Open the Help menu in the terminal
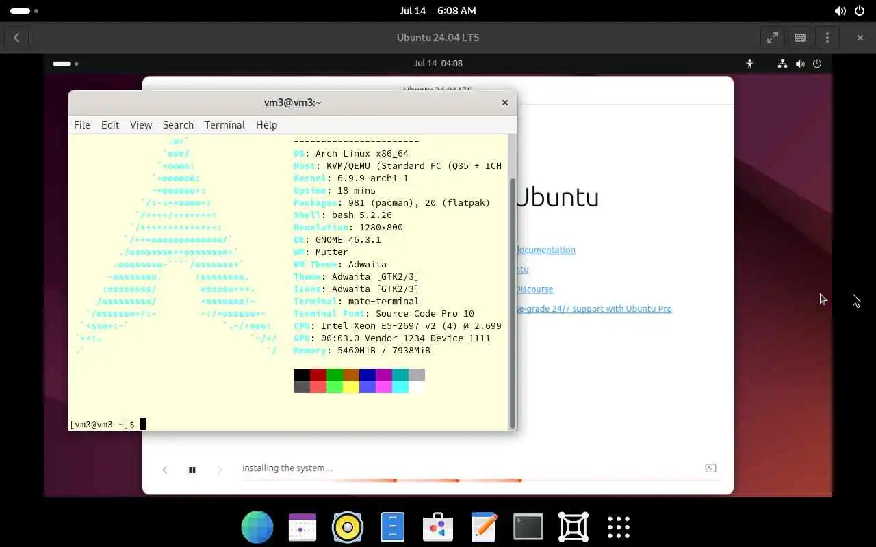Viewport: 876px width, 547px height. point(266,125)
